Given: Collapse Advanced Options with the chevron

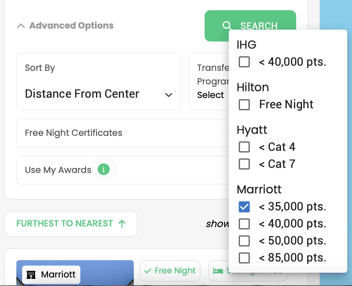Looking at the screenshot, I should (x=21, y=26).
